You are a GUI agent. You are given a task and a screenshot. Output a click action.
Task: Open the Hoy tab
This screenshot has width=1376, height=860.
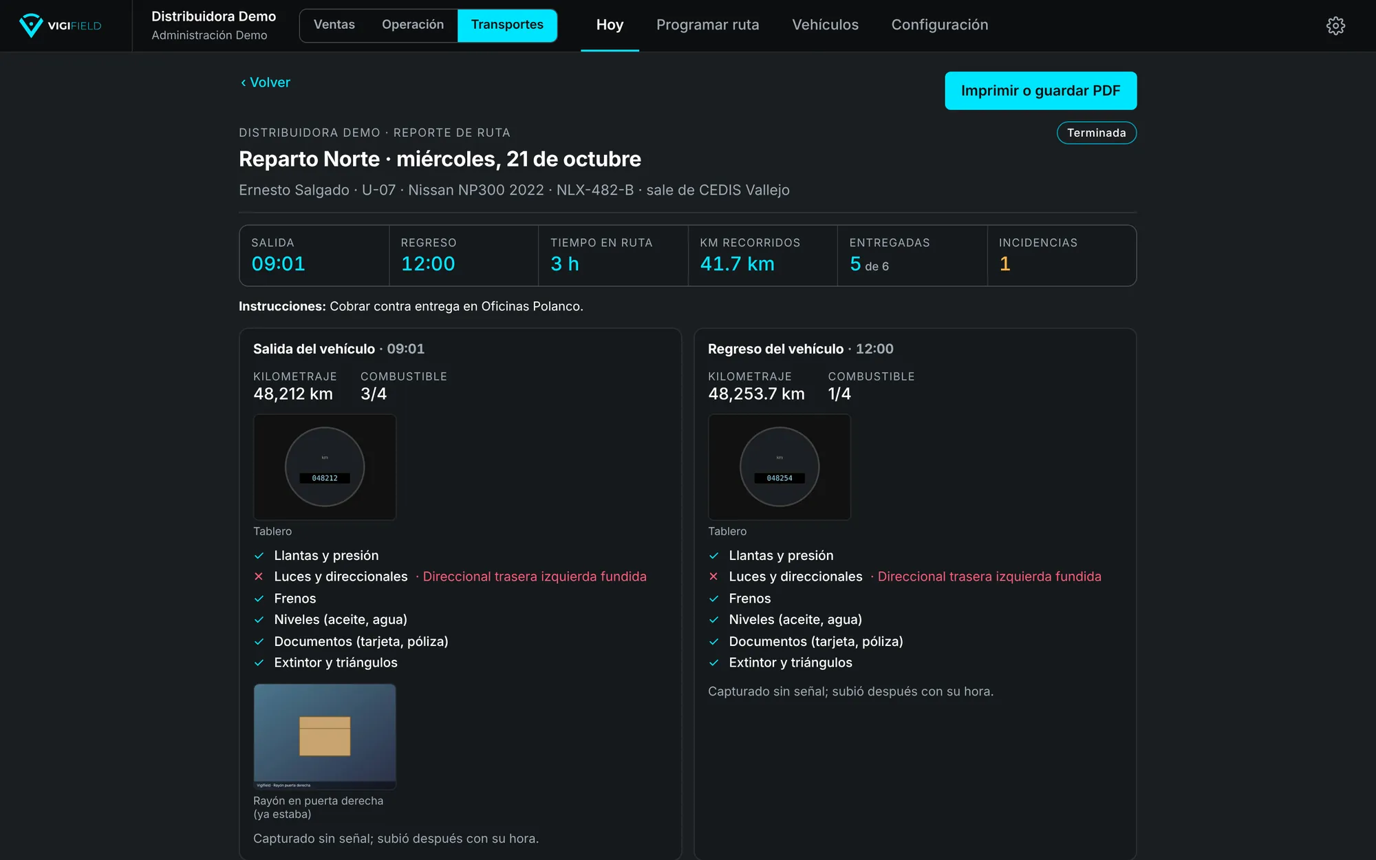(610, 25)
